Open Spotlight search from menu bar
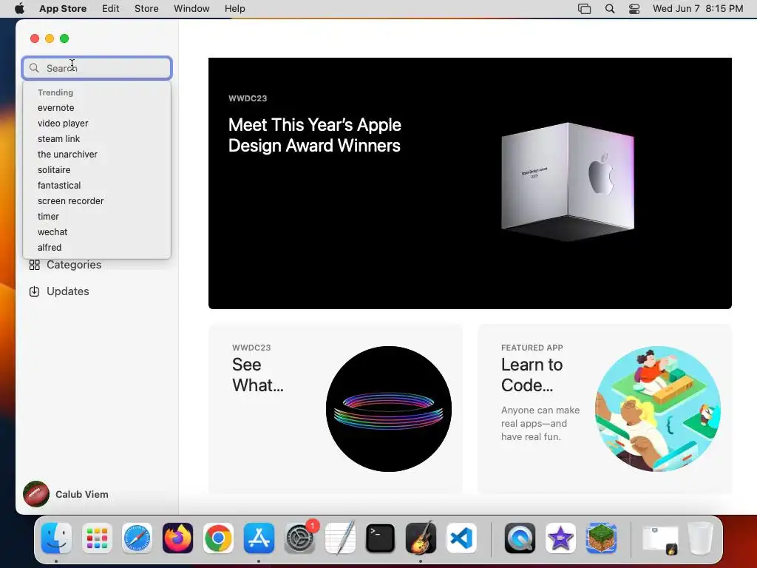This screenshot has height=568, width=757. (x=610, y=9)
